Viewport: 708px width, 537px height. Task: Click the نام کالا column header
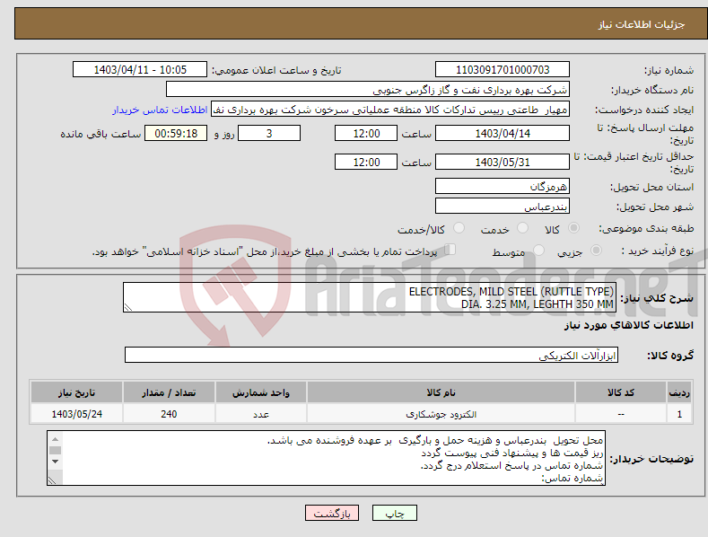(441, 392)
